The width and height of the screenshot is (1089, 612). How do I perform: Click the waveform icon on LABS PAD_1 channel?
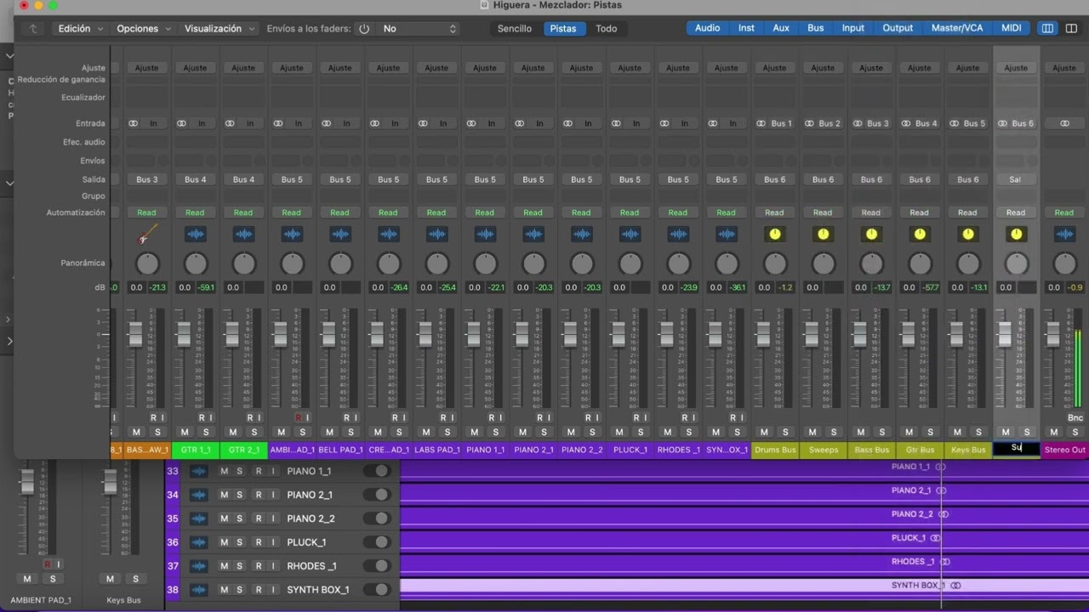(x=436, y=235)
